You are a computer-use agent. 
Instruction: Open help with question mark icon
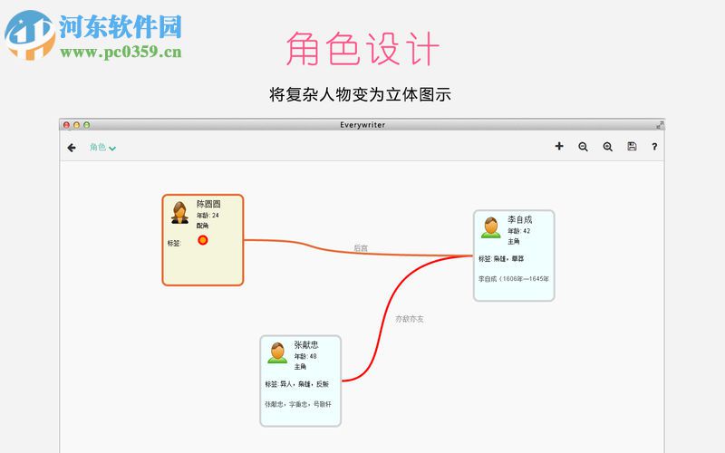[654, 147]
